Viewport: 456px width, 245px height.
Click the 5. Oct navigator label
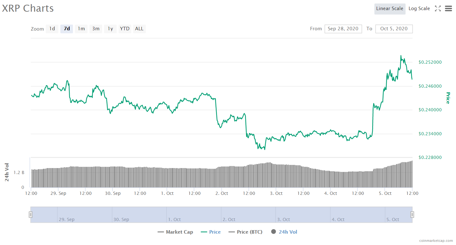click(393, 219)
